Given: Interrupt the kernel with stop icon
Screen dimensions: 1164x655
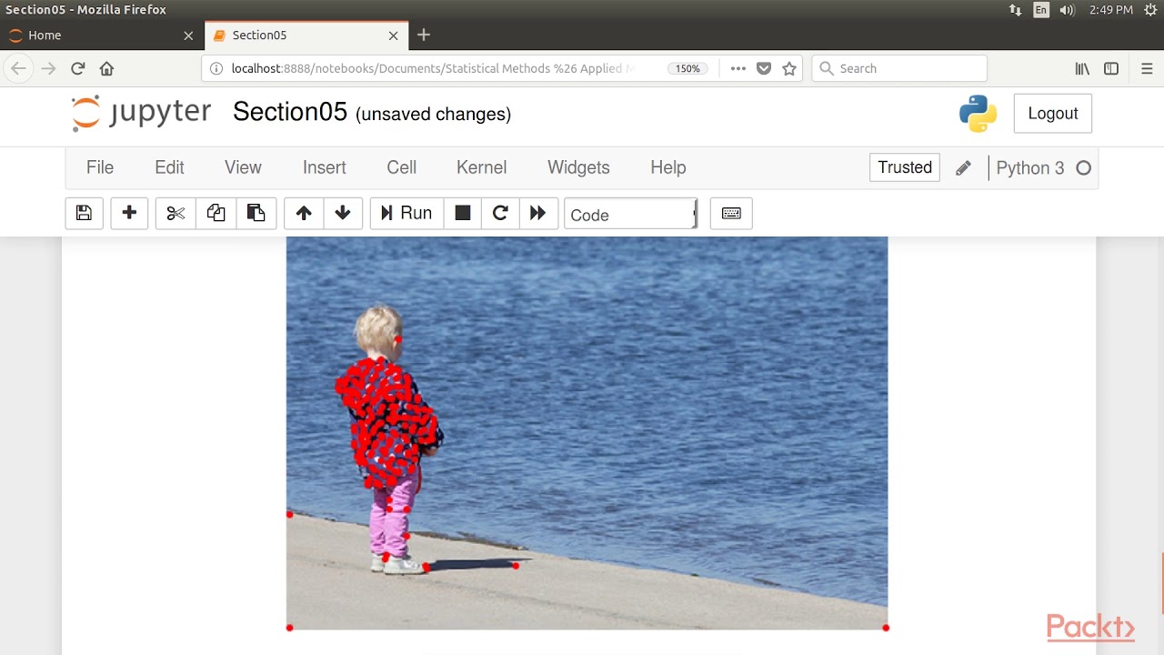Looking at the screenshot, I should (x=463, y=213).
